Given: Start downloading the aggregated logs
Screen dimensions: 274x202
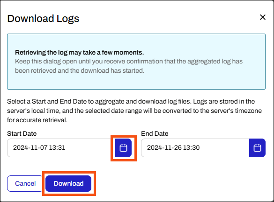Looking at the screenshot, I should pos(68,183).
